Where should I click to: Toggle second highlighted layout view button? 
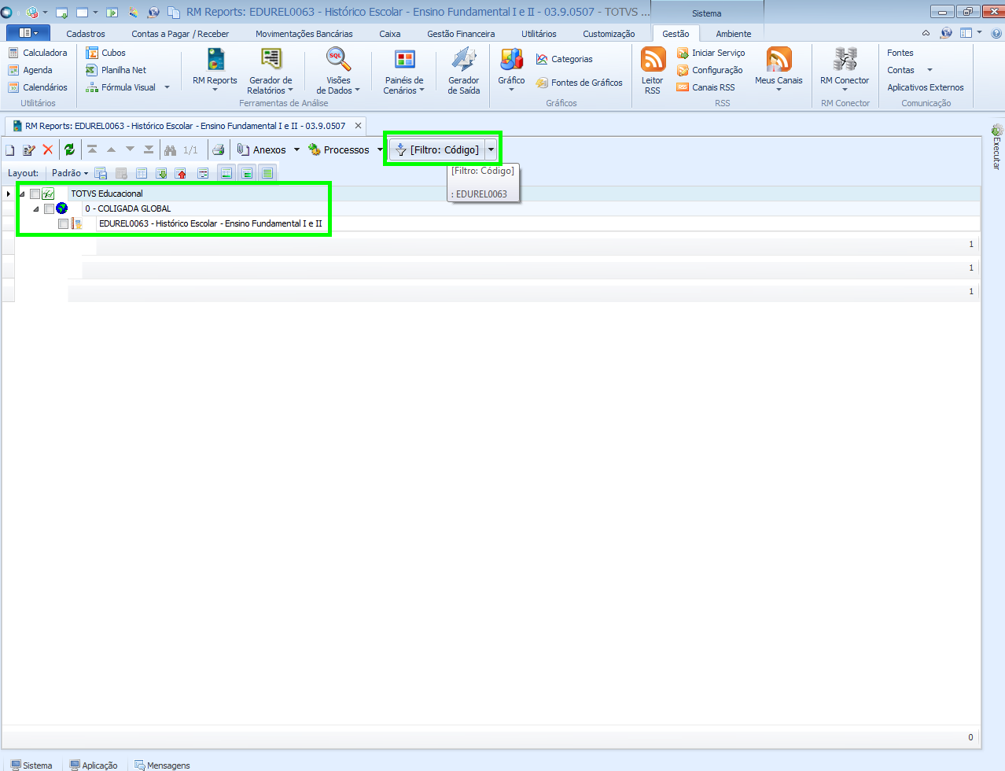pos(247,173)
